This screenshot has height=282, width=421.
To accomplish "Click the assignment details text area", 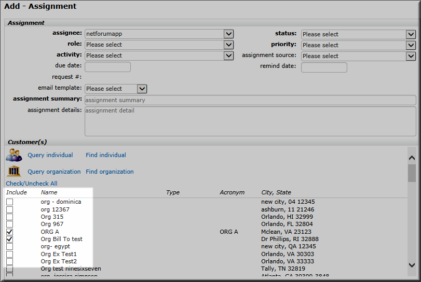I will point(250,121).
